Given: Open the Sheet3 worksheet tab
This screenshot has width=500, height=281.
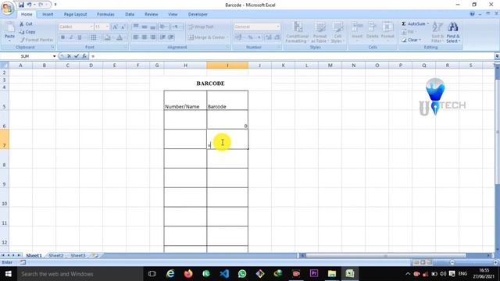Looking at the screenshot, I should click(x=78, y=255).
